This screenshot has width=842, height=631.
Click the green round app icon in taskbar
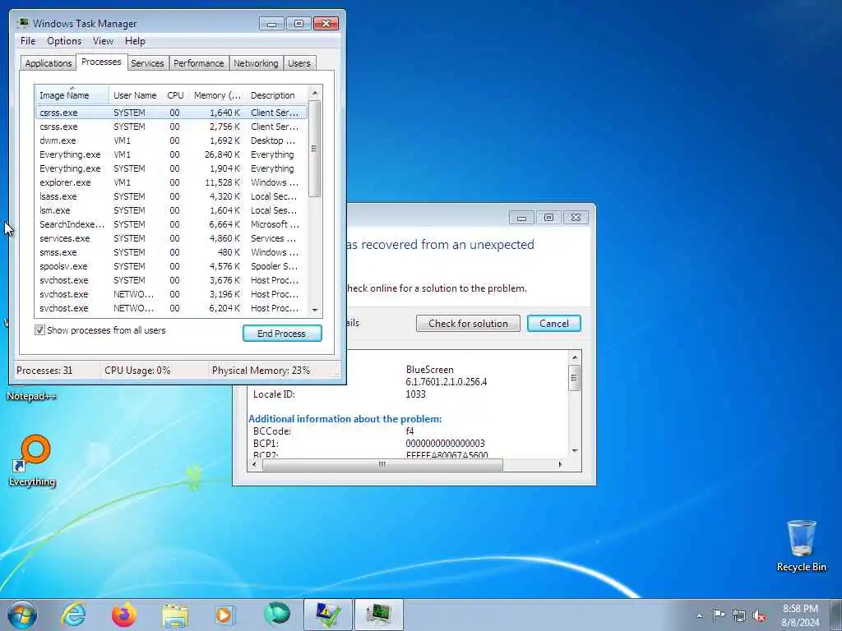point(277,615)
